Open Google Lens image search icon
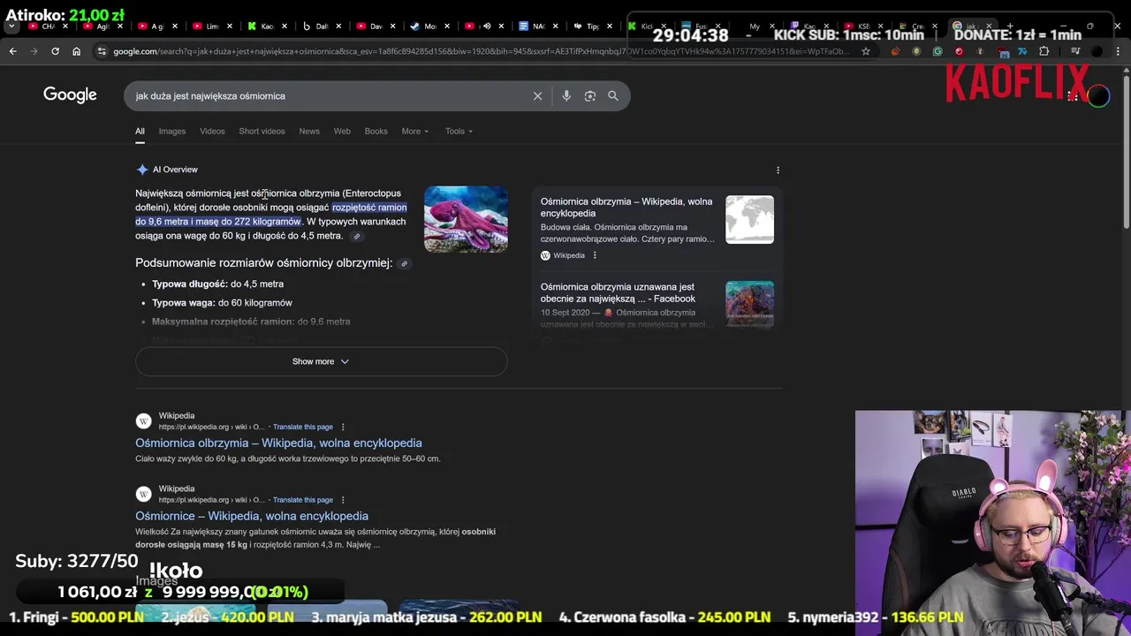 590,95
